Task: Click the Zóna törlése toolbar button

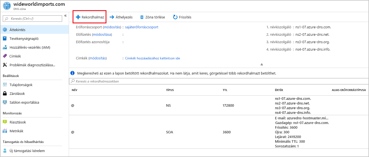Action: 153,17
